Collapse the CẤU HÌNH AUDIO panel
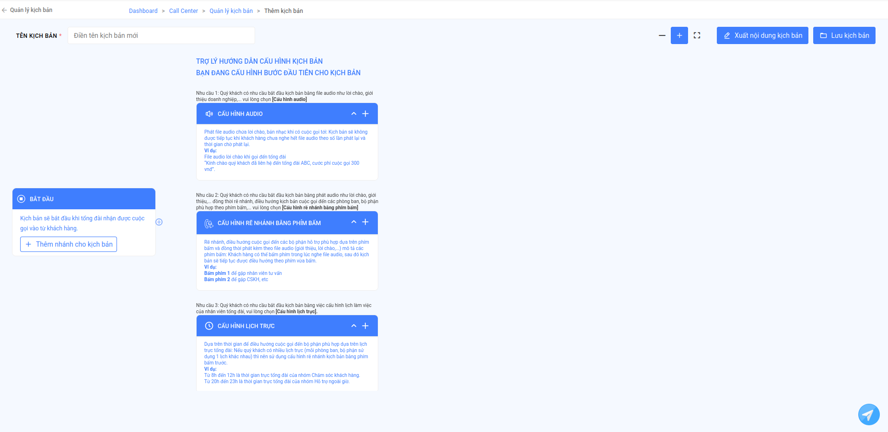888x432 pixels. pyautogui.click(x=354, y=114)
